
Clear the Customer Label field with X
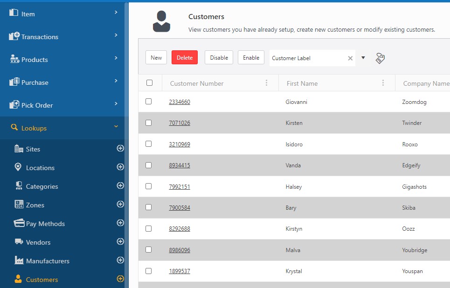coord(350,58)
